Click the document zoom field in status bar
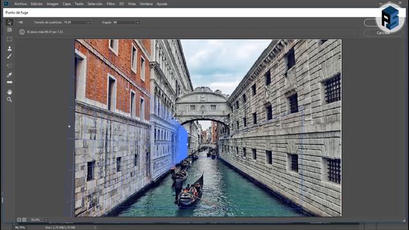 click(20, 227)
